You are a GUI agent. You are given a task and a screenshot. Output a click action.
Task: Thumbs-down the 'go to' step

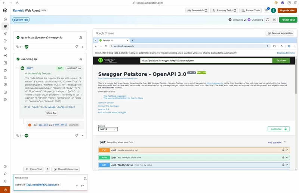pos(77,47)
